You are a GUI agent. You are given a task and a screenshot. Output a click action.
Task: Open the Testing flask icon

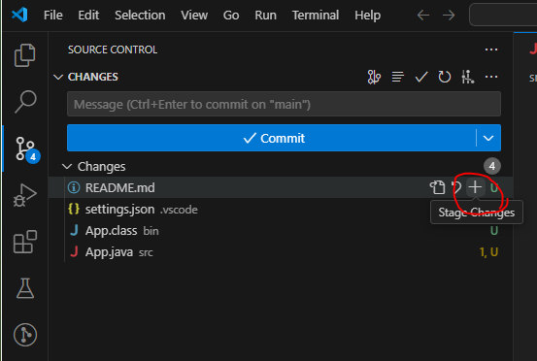(x=25, y=288)
